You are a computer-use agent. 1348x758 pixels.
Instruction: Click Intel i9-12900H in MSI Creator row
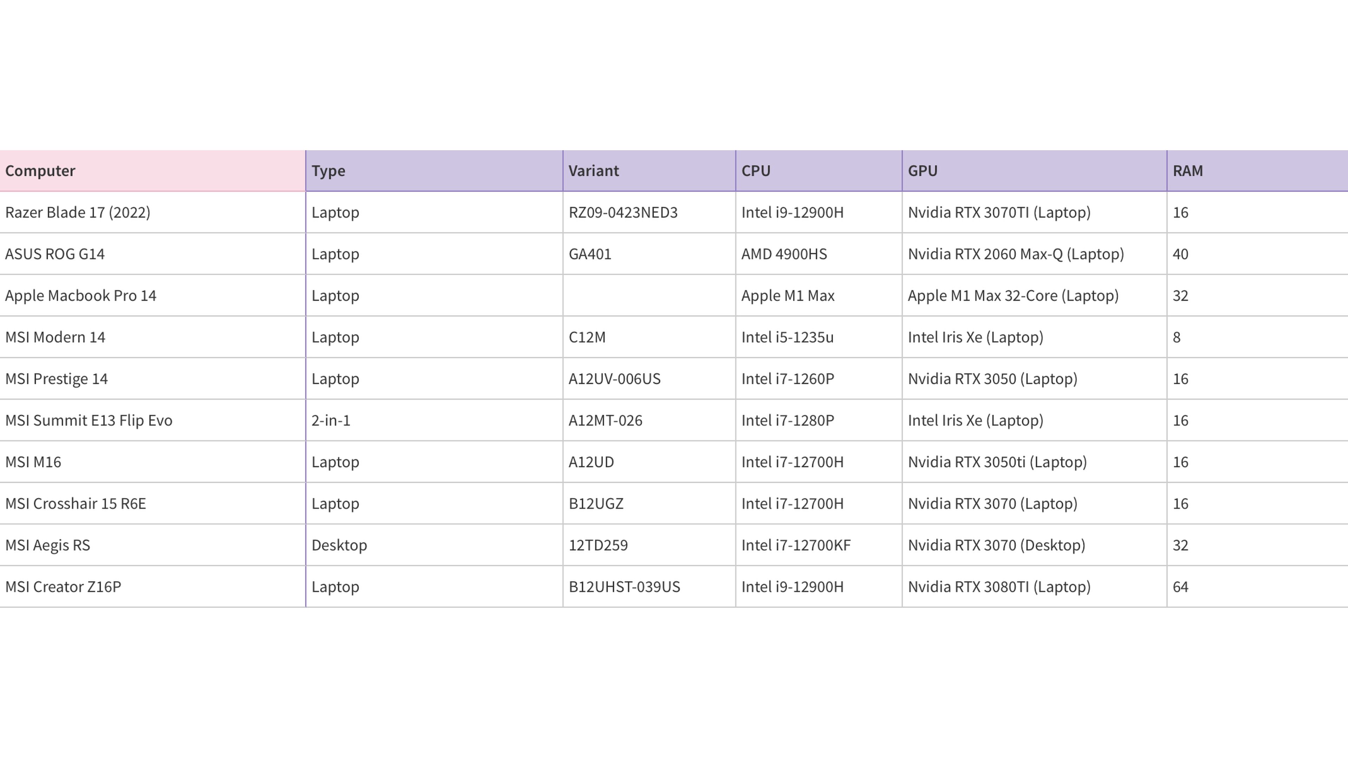click(x=819, y=586)
